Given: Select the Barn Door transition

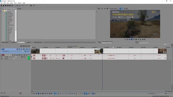Looking at the screenshot, I should tap(9, 18).
